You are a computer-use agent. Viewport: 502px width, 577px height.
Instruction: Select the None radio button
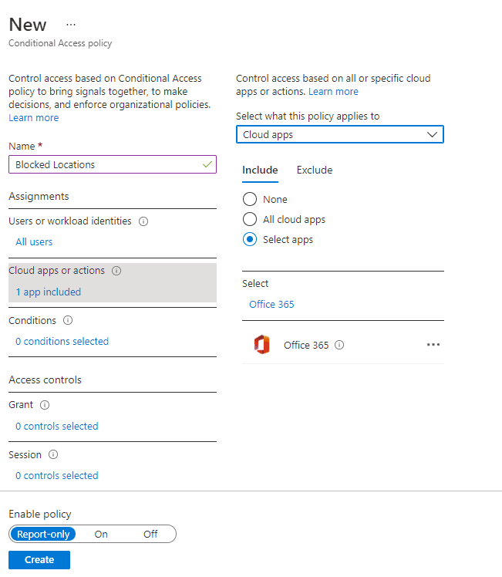click(250, 200)
